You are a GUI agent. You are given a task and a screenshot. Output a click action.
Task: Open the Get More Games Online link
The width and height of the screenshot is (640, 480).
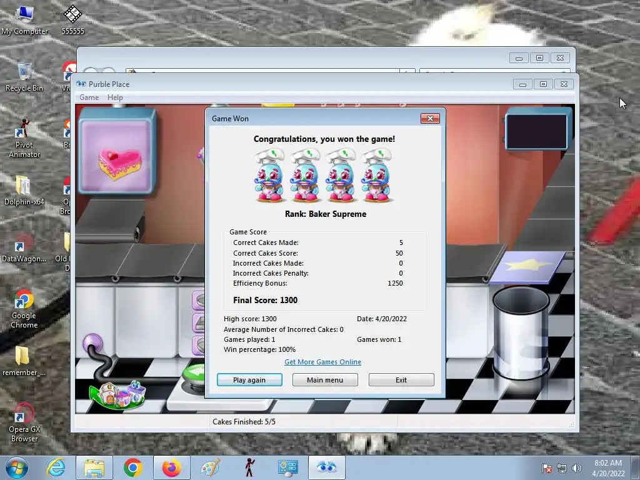tap(322, 362)
